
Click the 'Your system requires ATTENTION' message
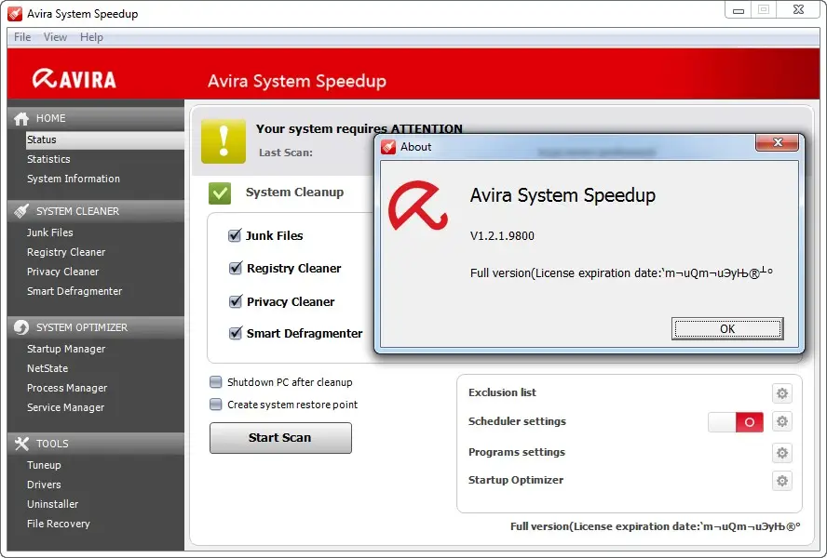pyautogui.click(x=359, y=128)
